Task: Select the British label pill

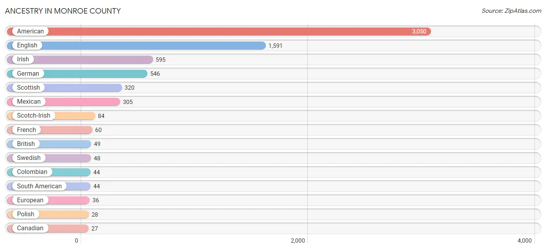Action: pyautogui.click(x=26, y=144)
